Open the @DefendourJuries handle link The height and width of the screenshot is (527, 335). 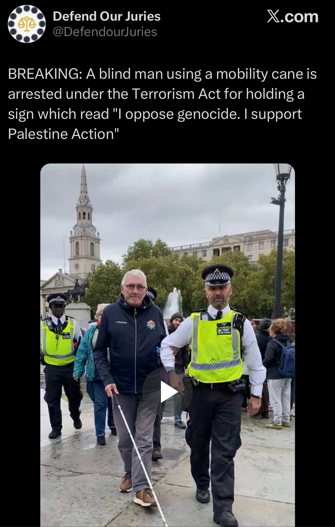pos(105,32)
